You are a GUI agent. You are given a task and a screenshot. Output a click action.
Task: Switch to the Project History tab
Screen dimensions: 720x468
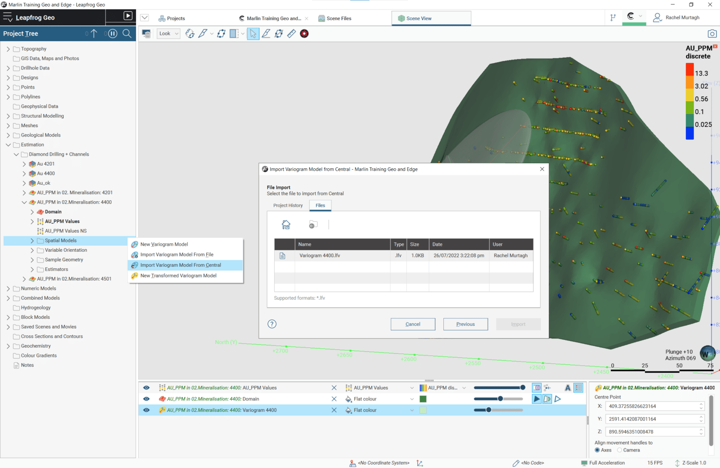[287, 205]
